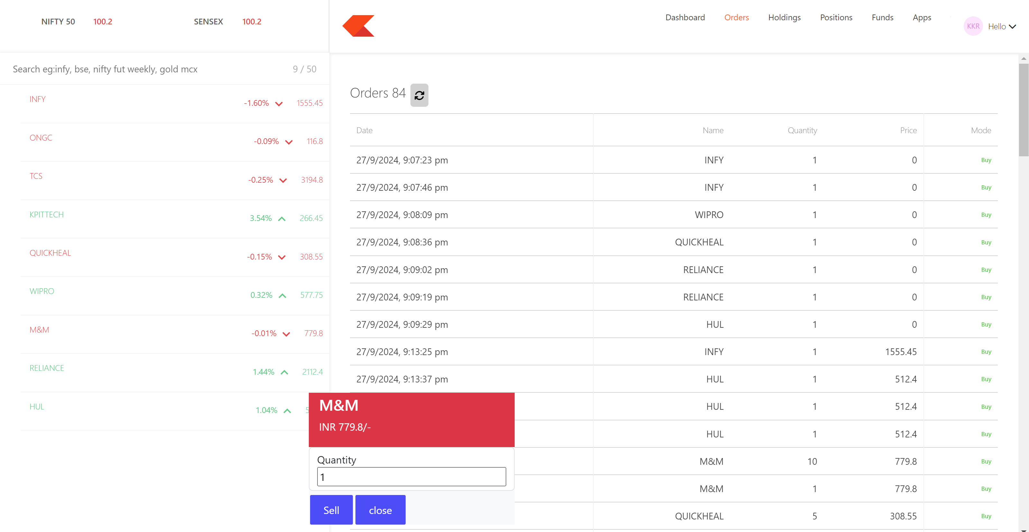The width and height of the screenshot is (1029, 532).
Task: Click the Buy mode link for WIPRO order
Action: tap(986, 215)
